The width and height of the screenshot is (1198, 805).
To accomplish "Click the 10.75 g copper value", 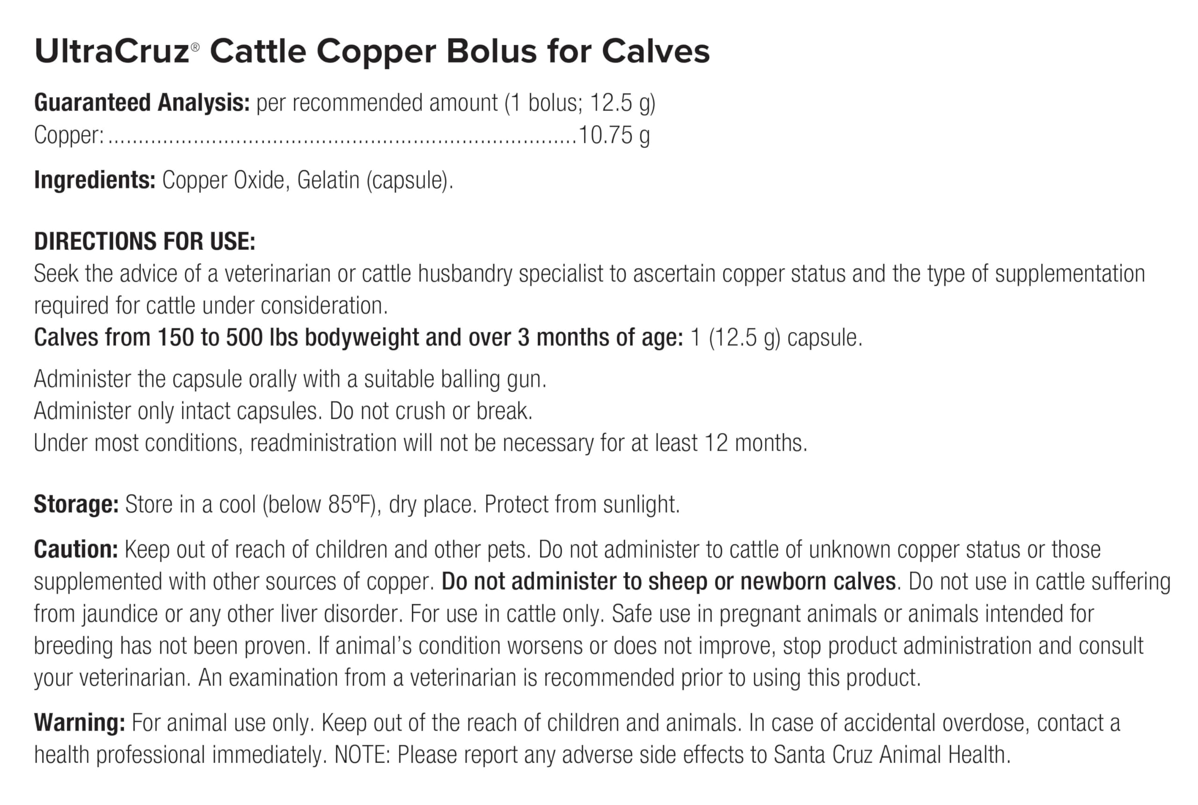I will [x=614, y=136].
